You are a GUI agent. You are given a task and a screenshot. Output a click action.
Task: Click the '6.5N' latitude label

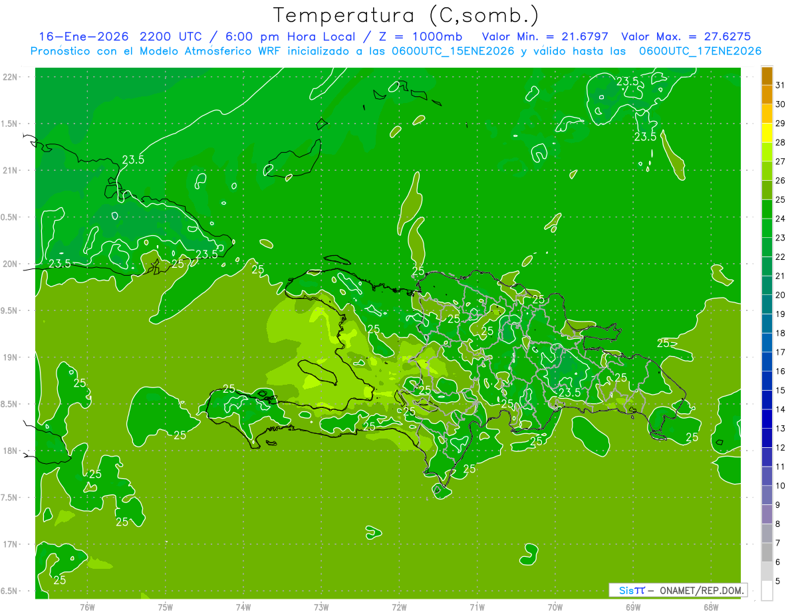[10, 591]
